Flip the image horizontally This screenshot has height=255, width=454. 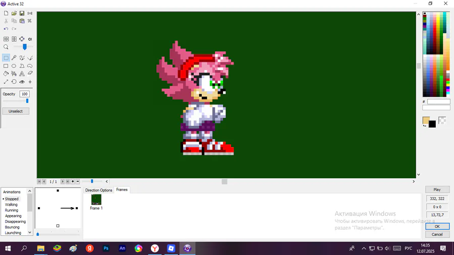click(6, 39)
